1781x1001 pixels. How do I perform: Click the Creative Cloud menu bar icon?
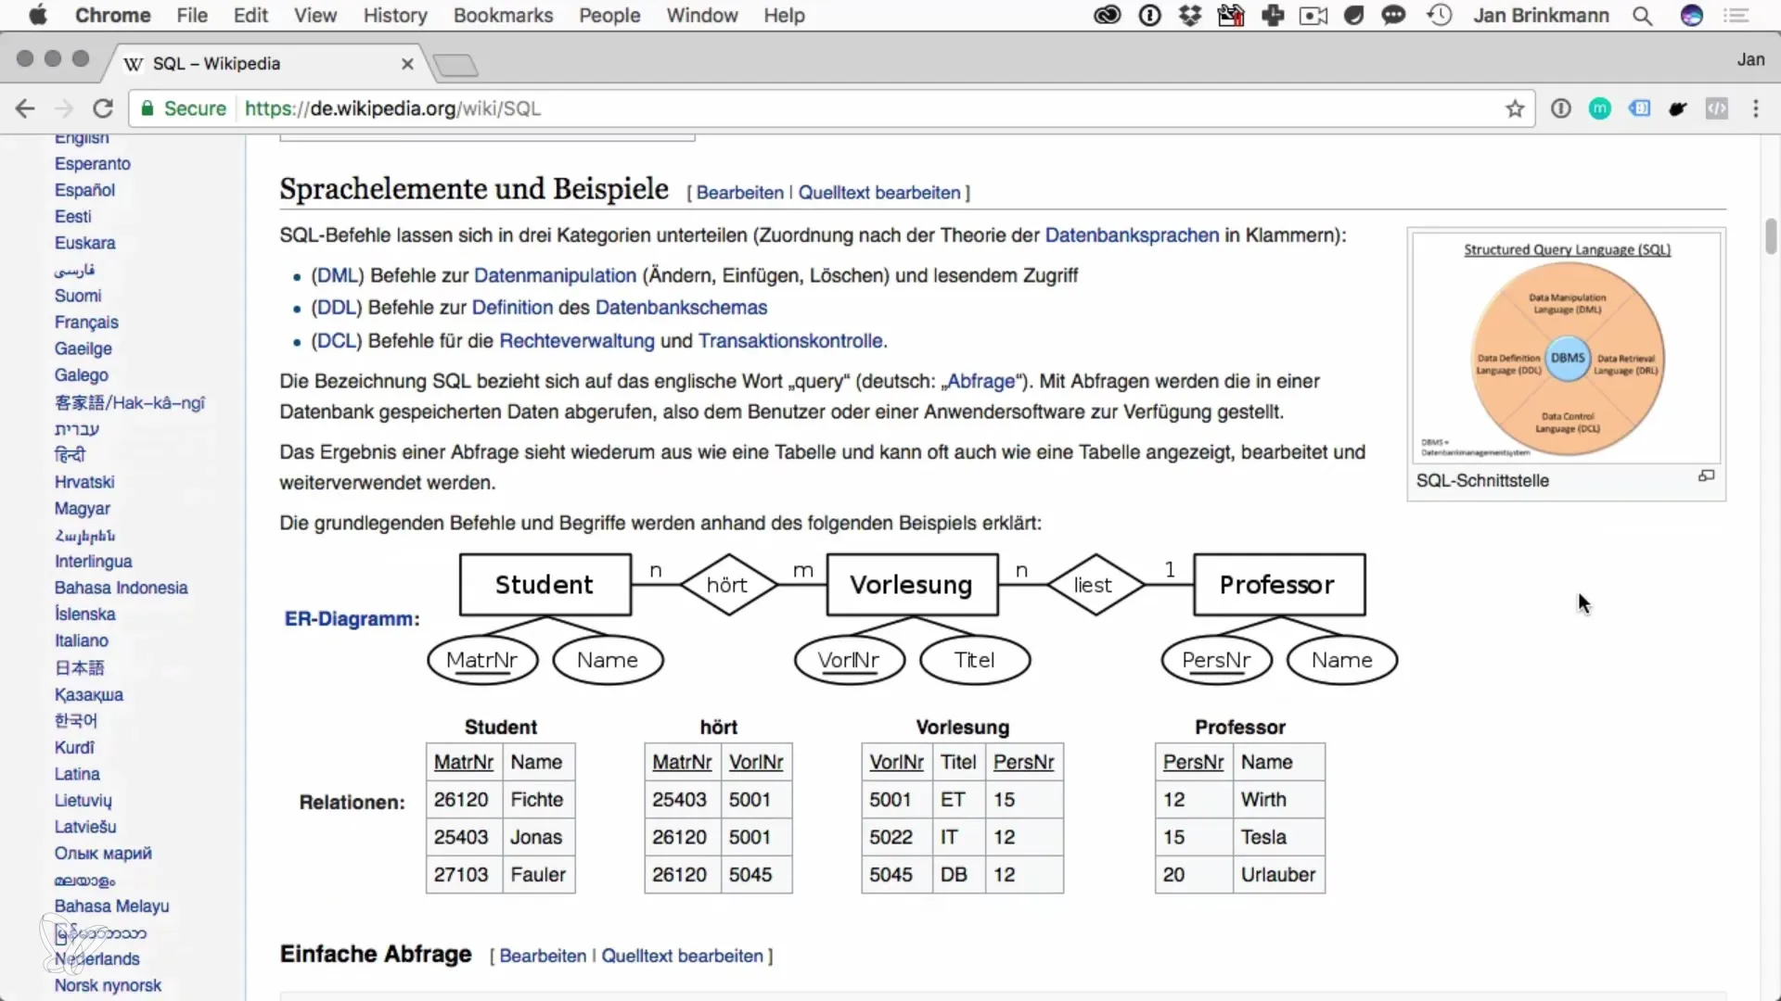[x=1108, y=16]
